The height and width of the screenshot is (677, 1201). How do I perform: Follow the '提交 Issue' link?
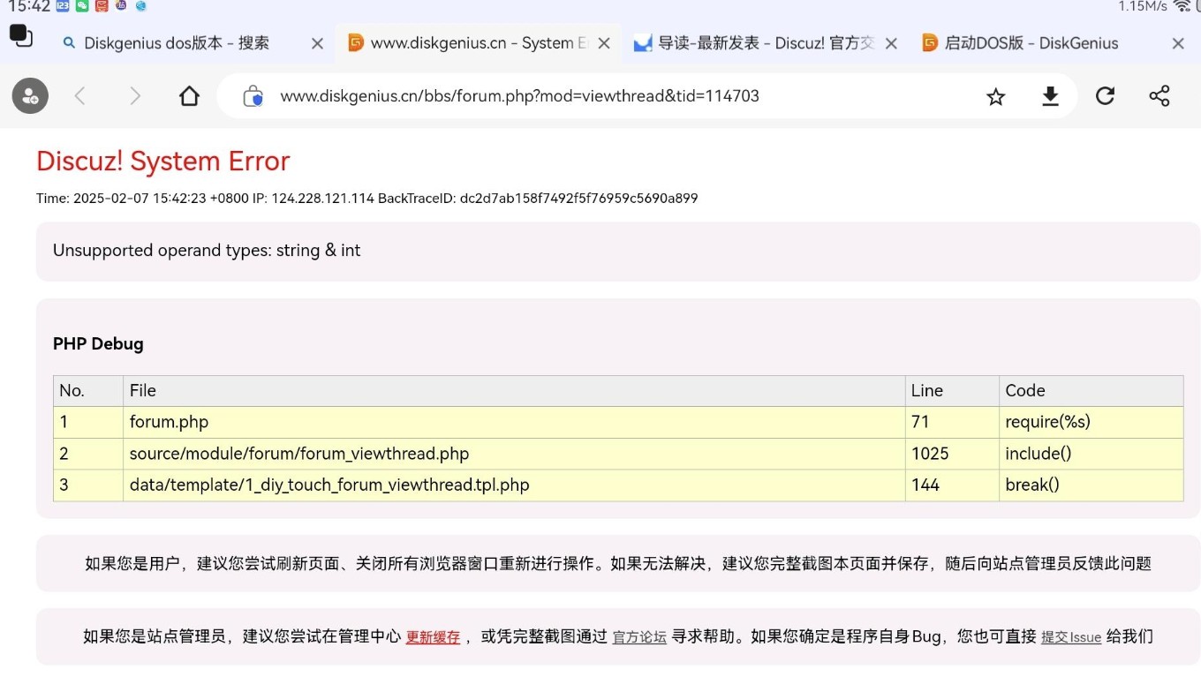(x=1071, y=637)
